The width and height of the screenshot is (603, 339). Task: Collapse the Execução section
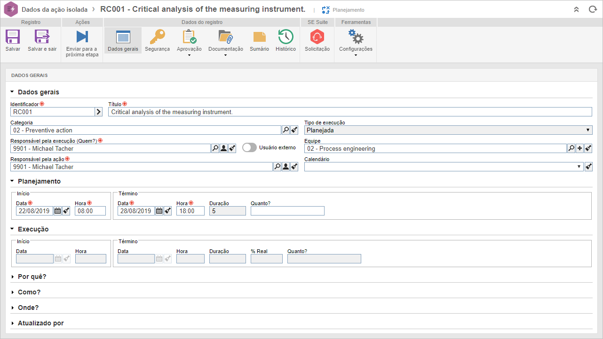13,229
